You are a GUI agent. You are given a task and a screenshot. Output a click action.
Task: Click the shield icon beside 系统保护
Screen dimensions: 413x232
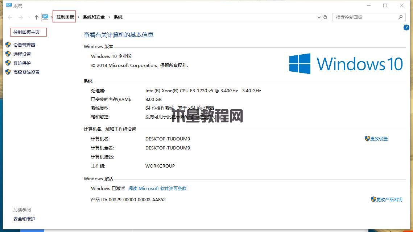click(8, 63)
